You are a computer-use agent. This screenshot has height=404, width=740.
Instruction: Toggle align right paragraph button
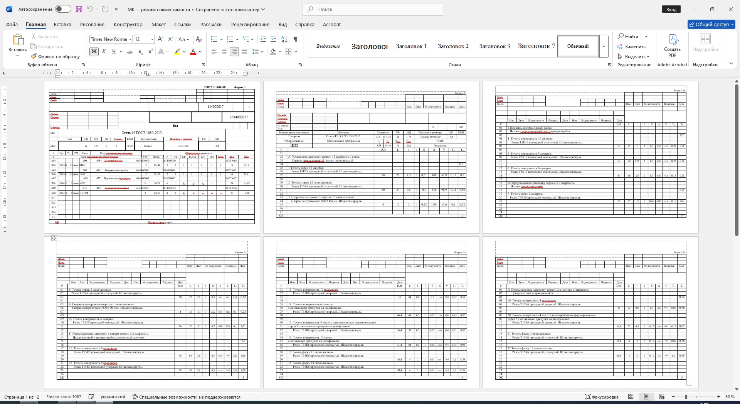click(x=234, y=52)
